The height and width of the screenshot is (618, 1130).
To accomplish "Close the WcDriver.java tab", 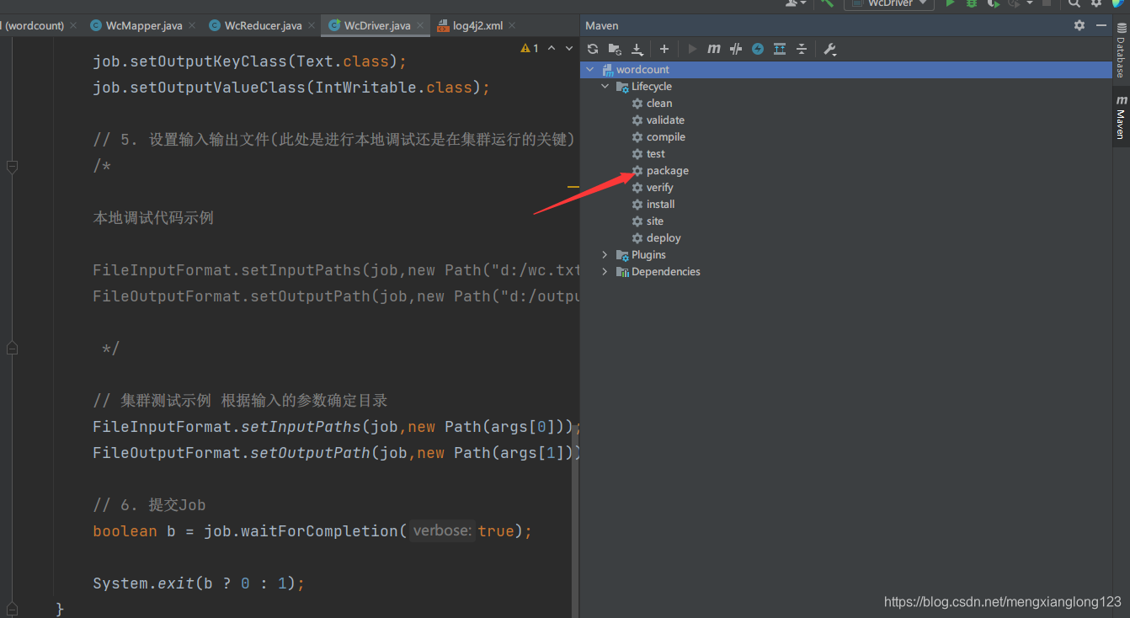I will pyautogui.click(x=420, y=26).
